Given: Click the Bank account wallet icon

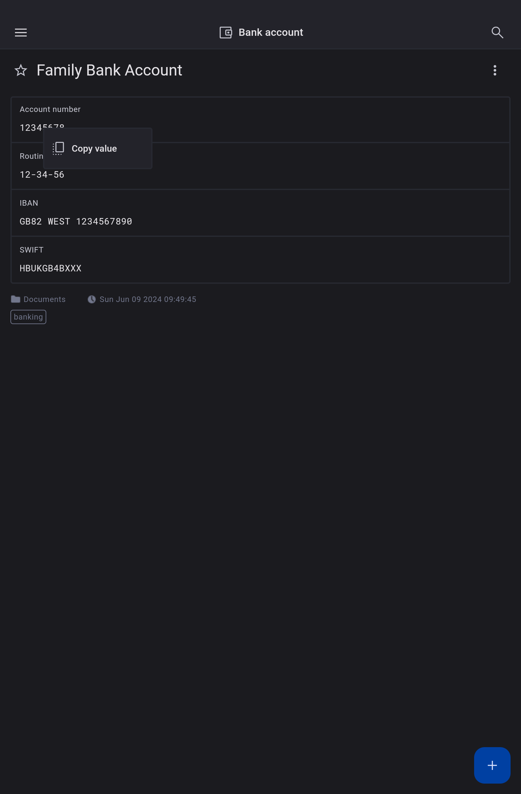Looking at the screenshot, I should (x=226, y=32).
